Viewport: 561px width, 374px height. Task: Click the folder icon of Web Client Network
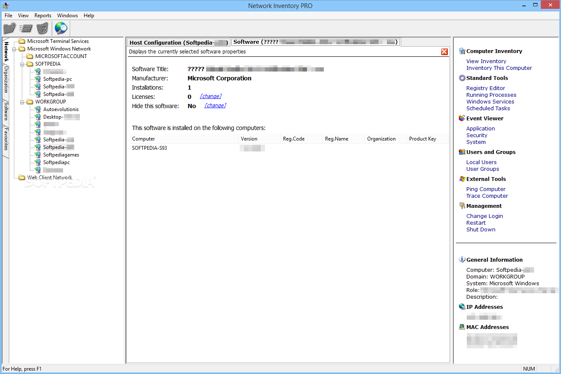(22, 178)
